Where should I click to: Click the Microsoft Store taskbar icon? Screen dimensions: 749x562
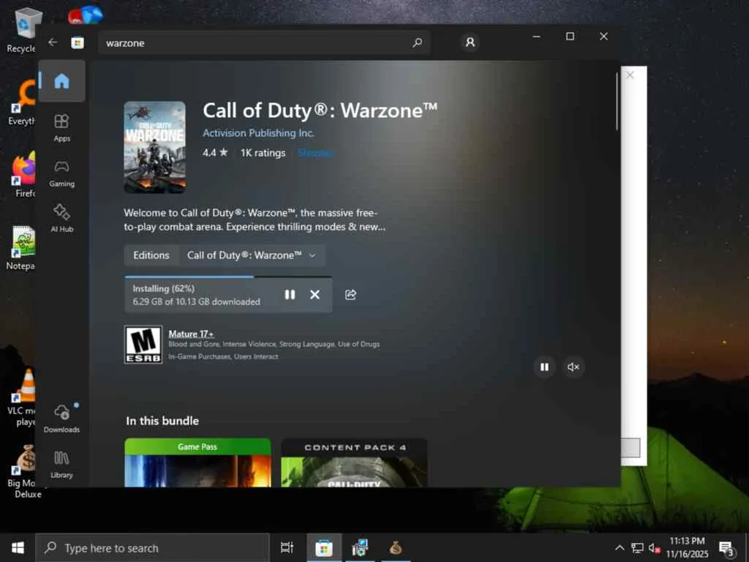(323, 547)
